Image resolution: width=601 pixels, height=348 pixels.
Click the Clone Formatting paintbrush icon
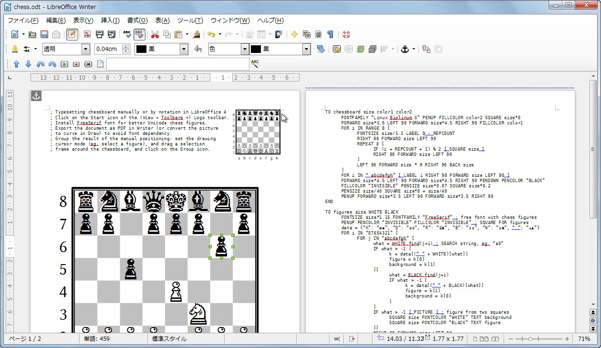[x=196, y=34]
